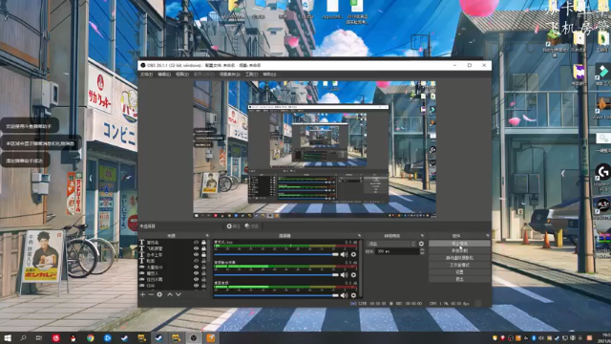Mute the middle mixer channel speaker icon

click(x=344, y=275)
